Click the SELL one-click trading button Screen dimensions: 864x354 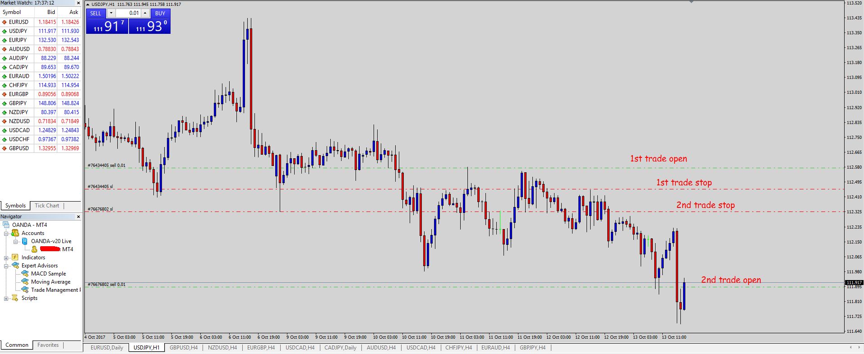96,14
